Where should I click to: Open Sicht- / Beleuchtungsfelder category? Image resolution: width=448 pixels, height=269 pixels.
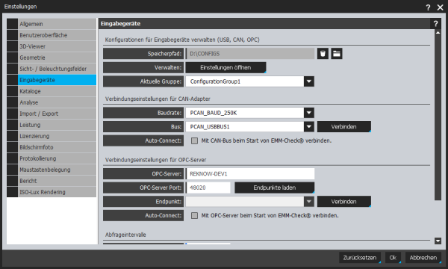[x=52, y=69]
